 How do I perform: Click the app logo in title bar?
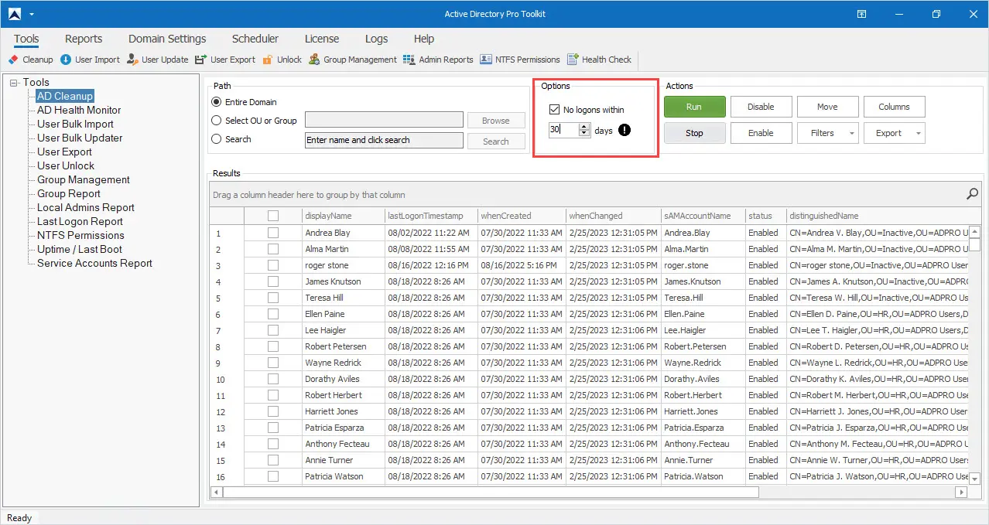(x=14, y=14)
